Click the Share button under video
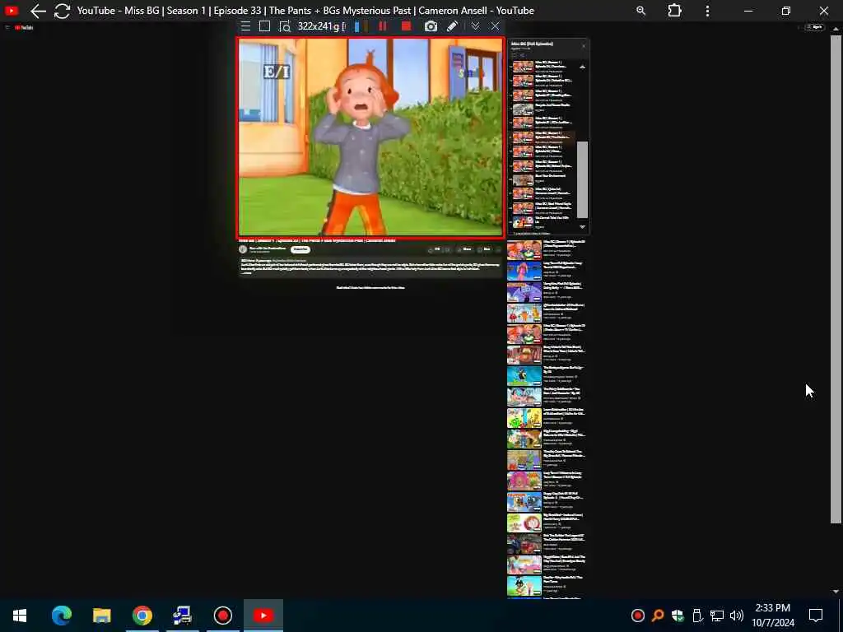The image size is (843, 632). click(464, 249)
